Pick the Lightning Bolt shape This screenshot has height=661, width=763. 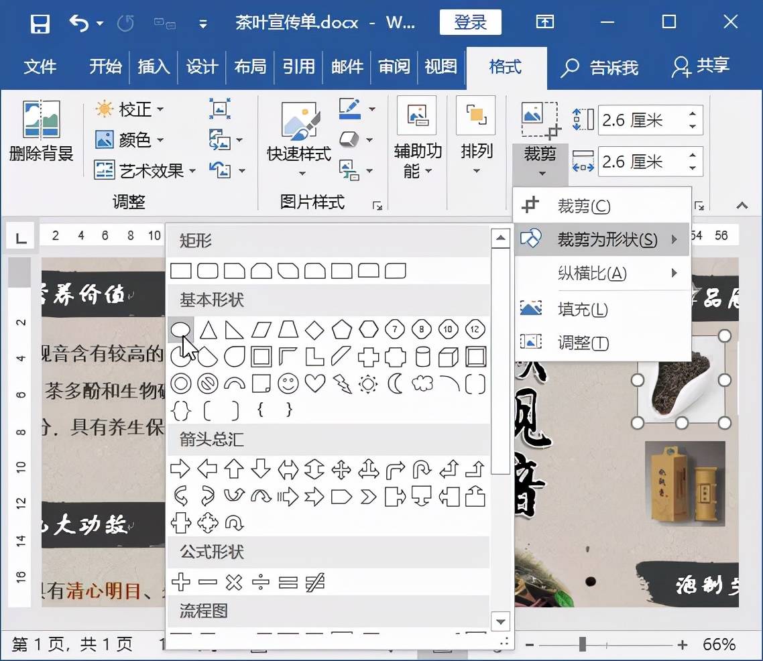342,383
